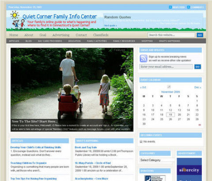Viewport: 212px width, 181px height.
Task: Open the Select Category dropdown
Action: [x=157, y=160]
